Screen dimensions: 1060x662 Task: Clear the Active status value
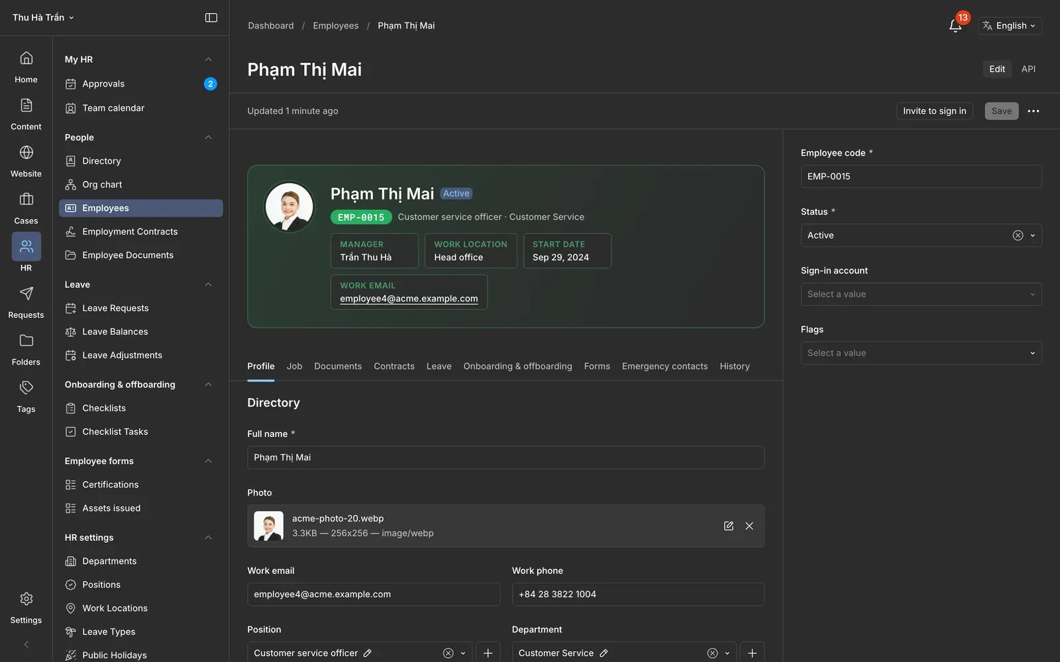pyautogui.click(x=1018, y=236)
